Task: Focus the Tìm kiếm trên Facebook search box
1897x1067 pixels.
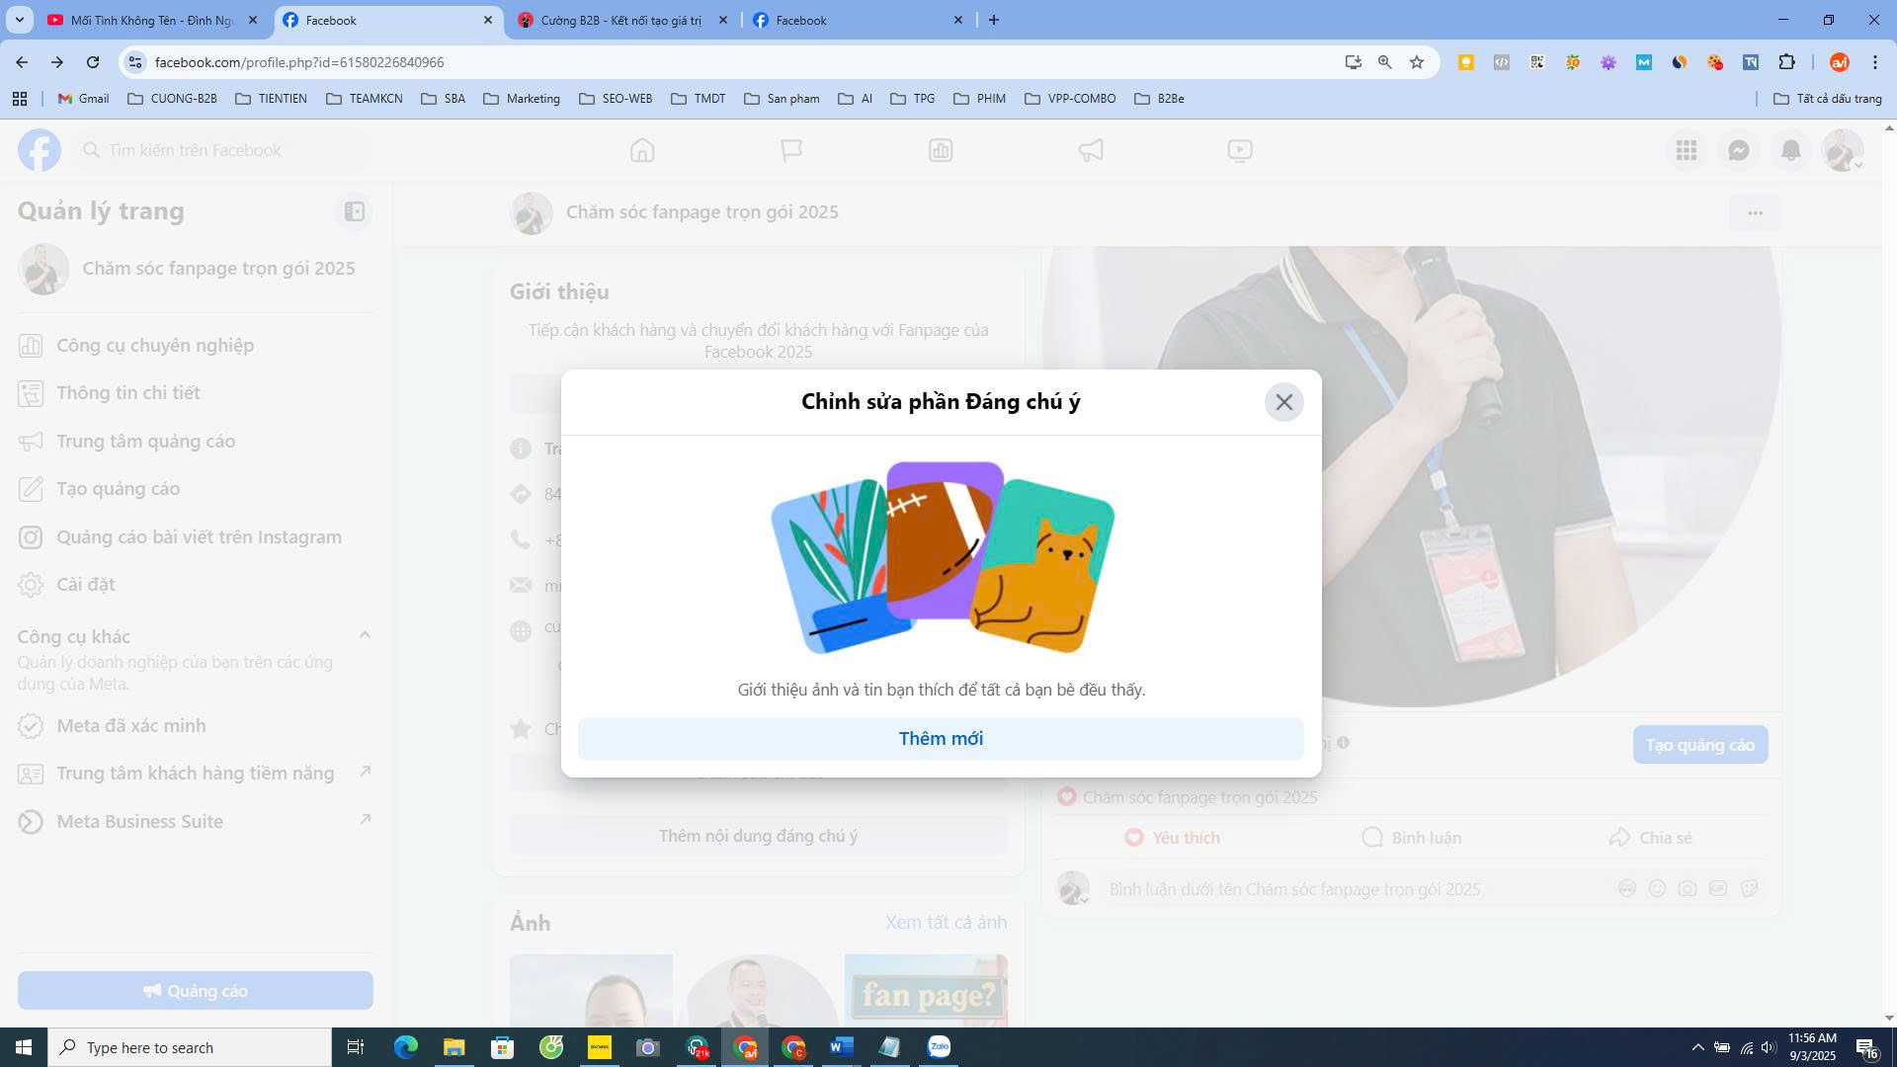Action: pyautogui.click(x=223, y=150)
